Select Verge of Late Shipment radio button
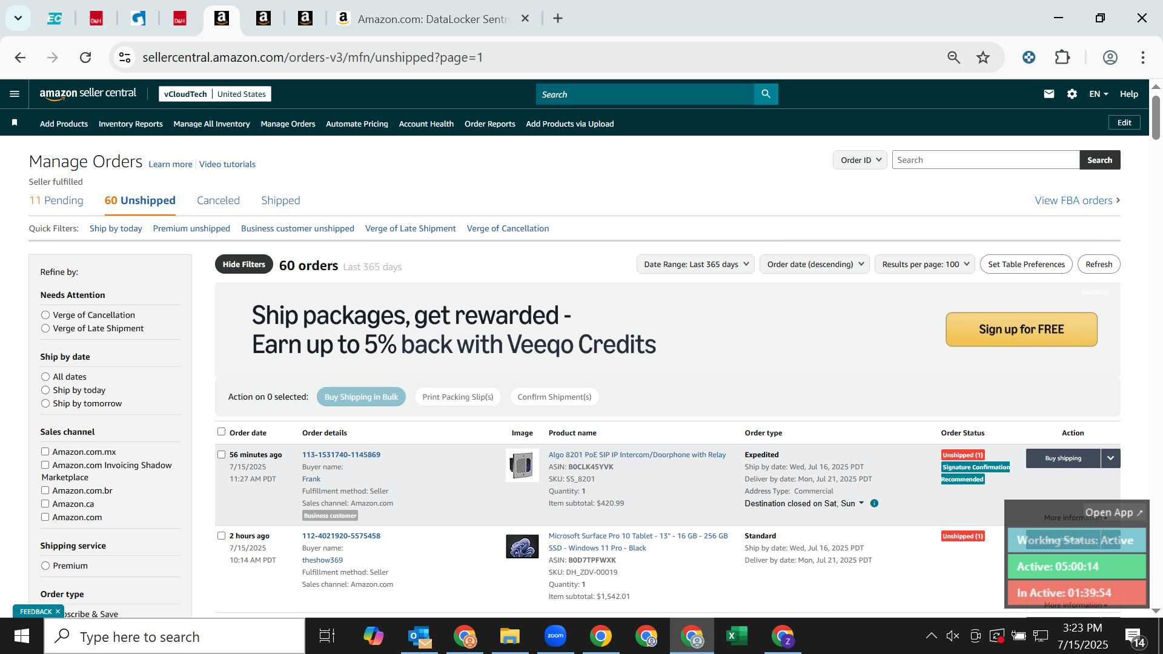1163x654 pixels. pyautogui.click(x=45, y=328)
